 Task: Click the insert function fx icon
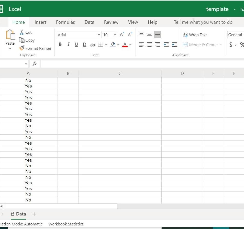(35, 64)
